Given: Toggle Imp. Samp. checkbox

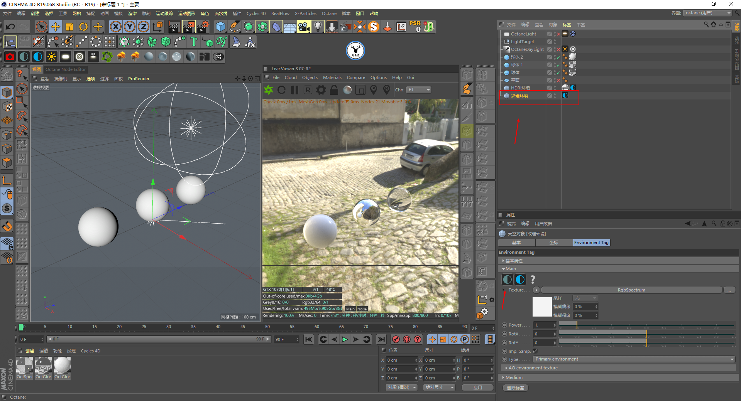Looking at the screenshot, I should point(535,351).
